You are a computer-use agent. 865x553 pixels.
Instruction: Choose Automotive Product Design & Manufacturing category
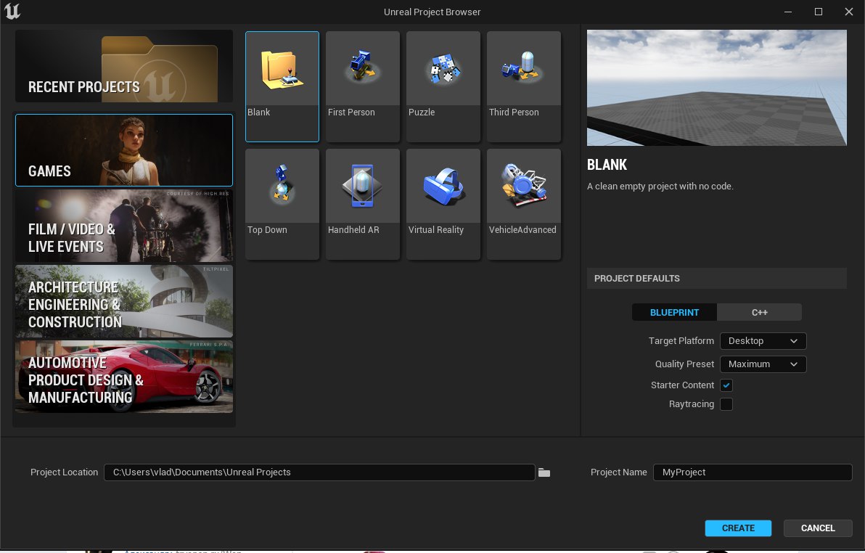[124, 377]
